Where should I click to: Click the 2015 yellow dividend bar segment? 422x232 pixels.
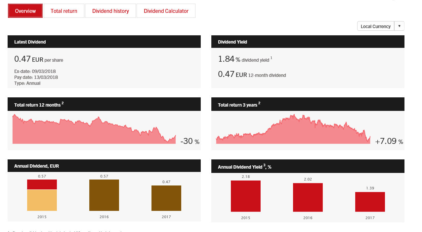(x=42, y=200)
